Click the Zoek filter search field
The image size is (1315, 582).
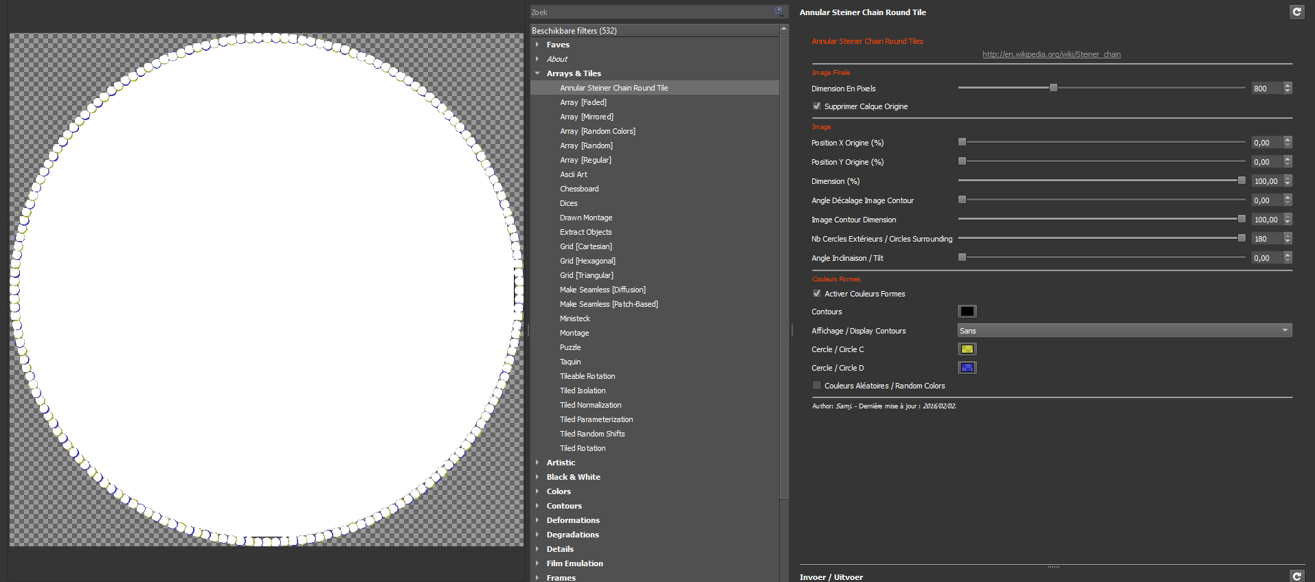[x=649, y=12]
